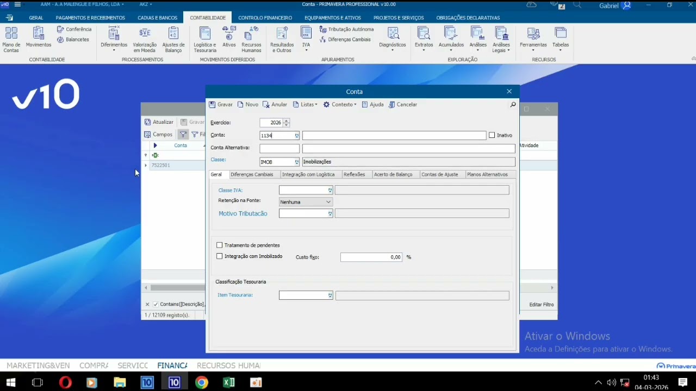Increase Exercício year with spinner up

click(x=287, y=121)
